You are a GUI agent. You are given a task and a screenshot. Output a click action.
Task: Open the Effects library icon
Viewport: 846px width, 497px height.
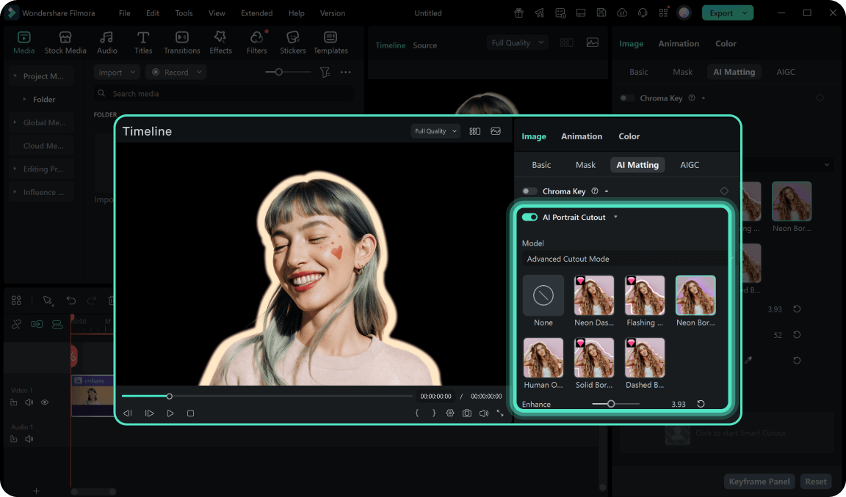point(220,43)
